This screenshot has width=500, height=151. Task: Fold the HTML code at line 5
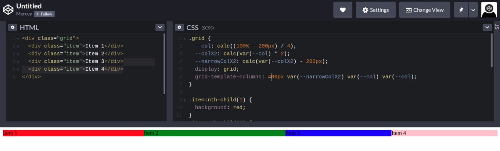coord(18,69)
